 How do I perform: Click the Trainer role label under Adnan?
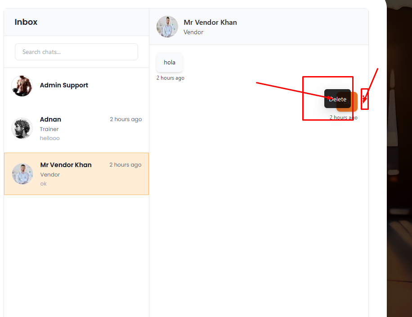pyautogui.click(x=49, y=129)
